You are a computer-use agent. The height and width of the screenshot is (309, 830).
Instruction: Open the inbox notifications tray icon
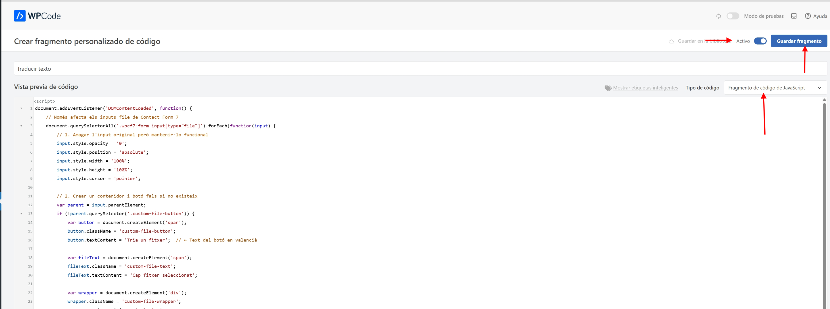[x=794, y=16]
